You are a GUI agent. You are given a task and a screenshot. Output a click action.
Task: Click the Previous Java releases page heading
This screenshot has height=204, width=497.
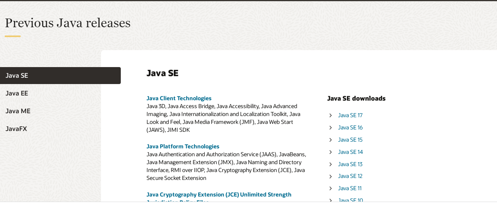tap(68, 23)
